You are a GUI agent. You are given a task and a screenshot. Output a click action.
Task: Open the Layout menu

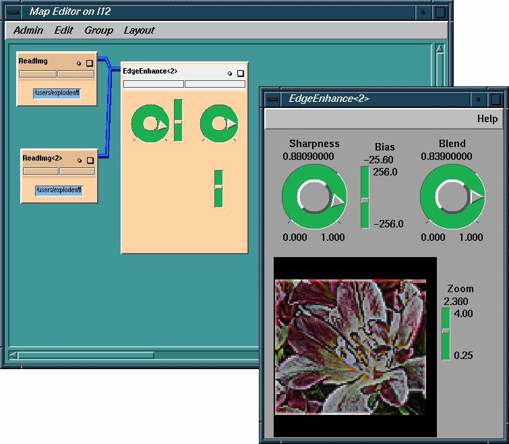click(139, 30)
